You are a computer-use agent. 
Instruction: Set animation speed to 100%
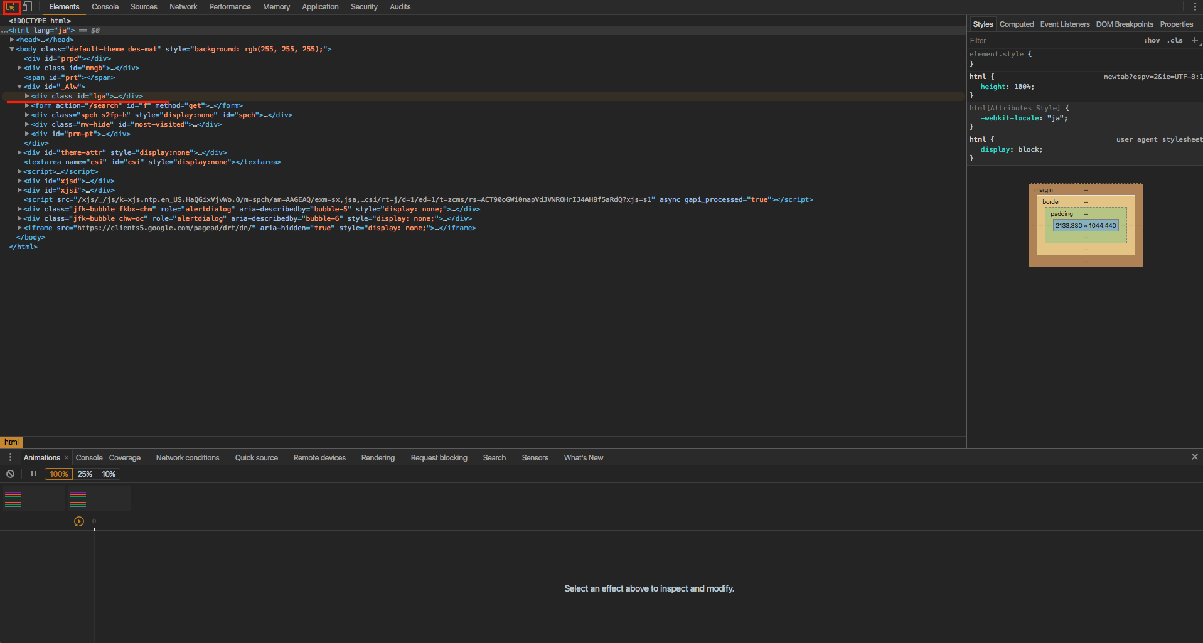coord(59,474)
